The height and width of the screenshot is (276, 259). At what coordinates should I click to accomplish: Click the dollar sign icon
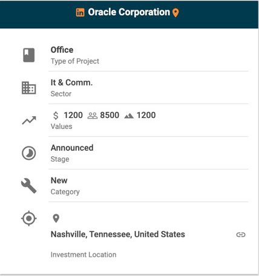(56, 116)
